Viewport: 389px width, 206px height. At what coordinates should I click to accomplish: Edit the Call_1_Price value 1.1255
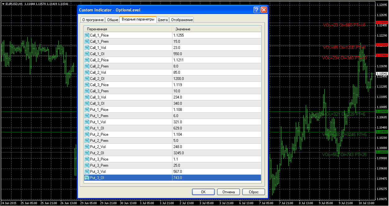coord(216,35)
